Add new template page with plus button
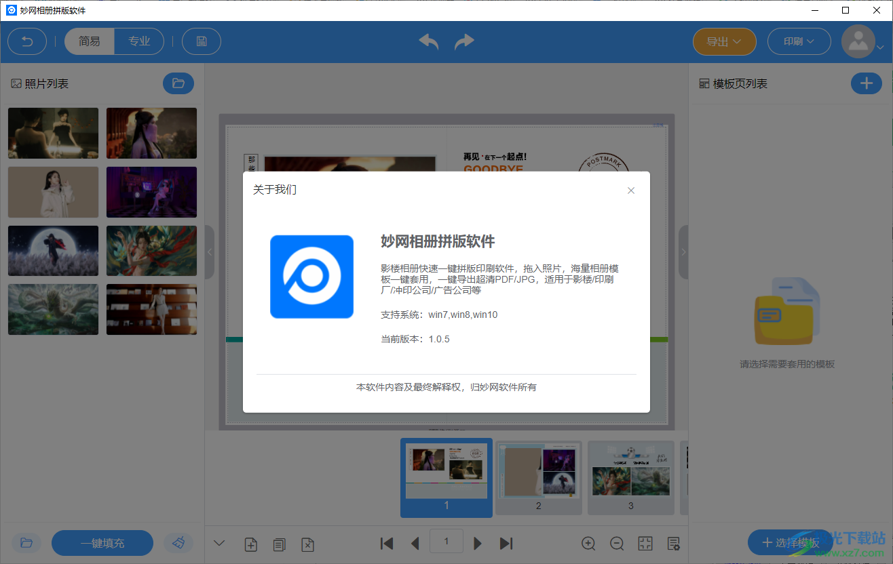Viewport: 893px width, 564px height. point(867,83)
